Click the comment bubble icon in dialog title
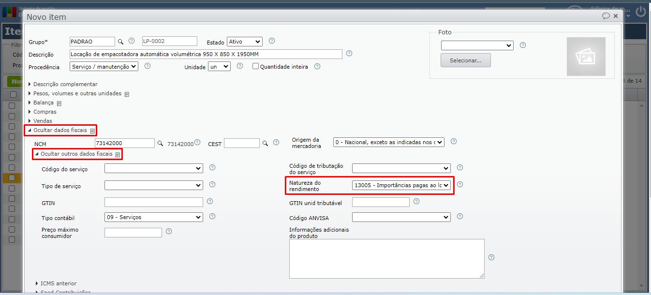The image size is (651, 295). tap(606, 16)
